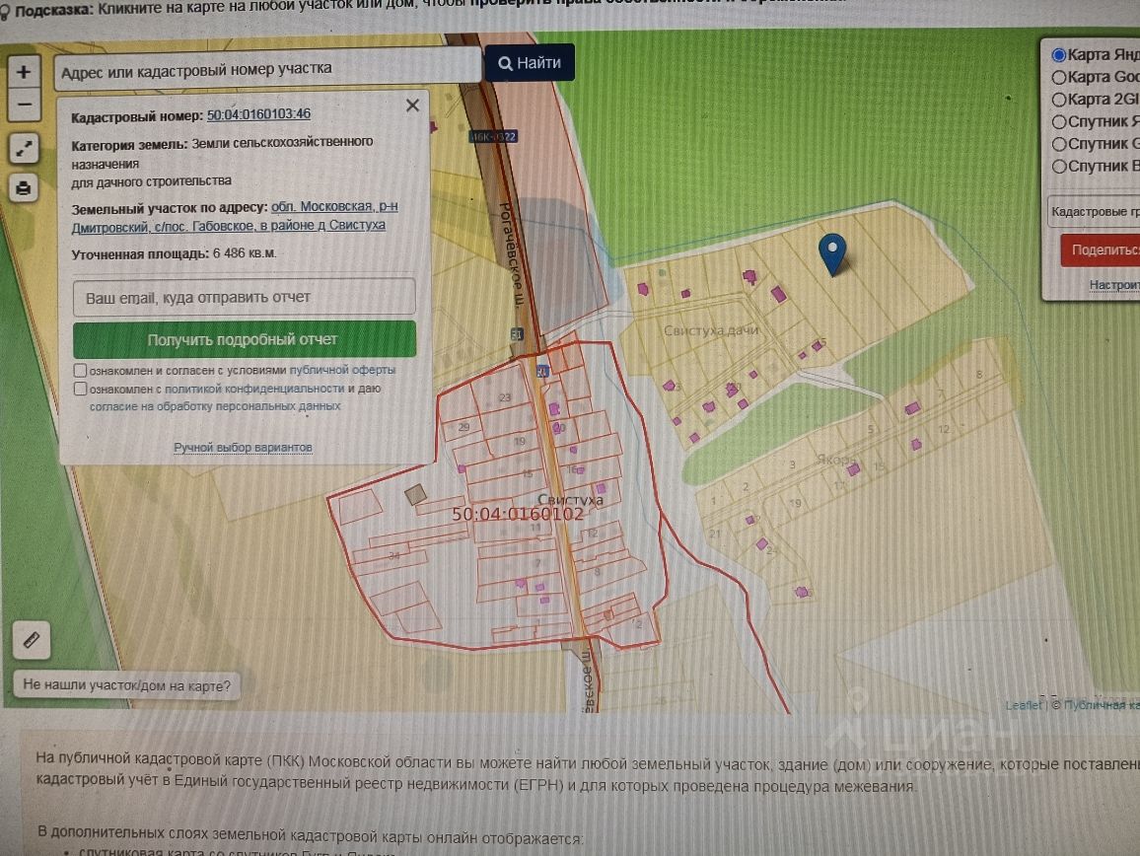Select the Карта 2GIS radio option
This screenshot has height=856, width=1140.
click(x=1059, y=100)
